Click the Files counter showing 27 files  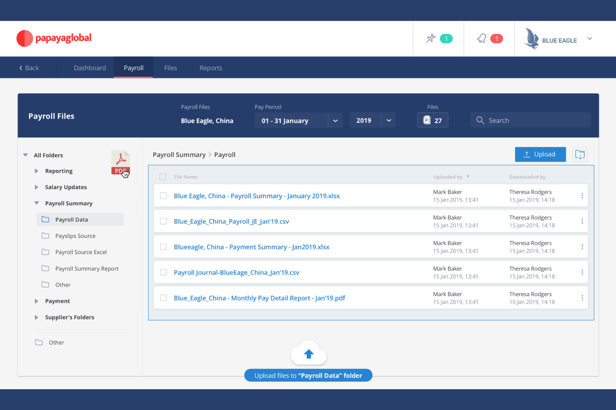[x=432, y=120]
